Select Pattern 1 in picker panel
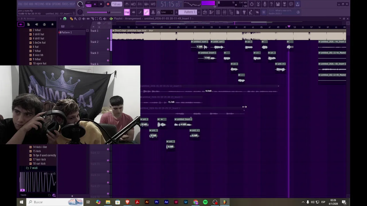The height and width of the screenshot is (206, 367). pos(72,32)
